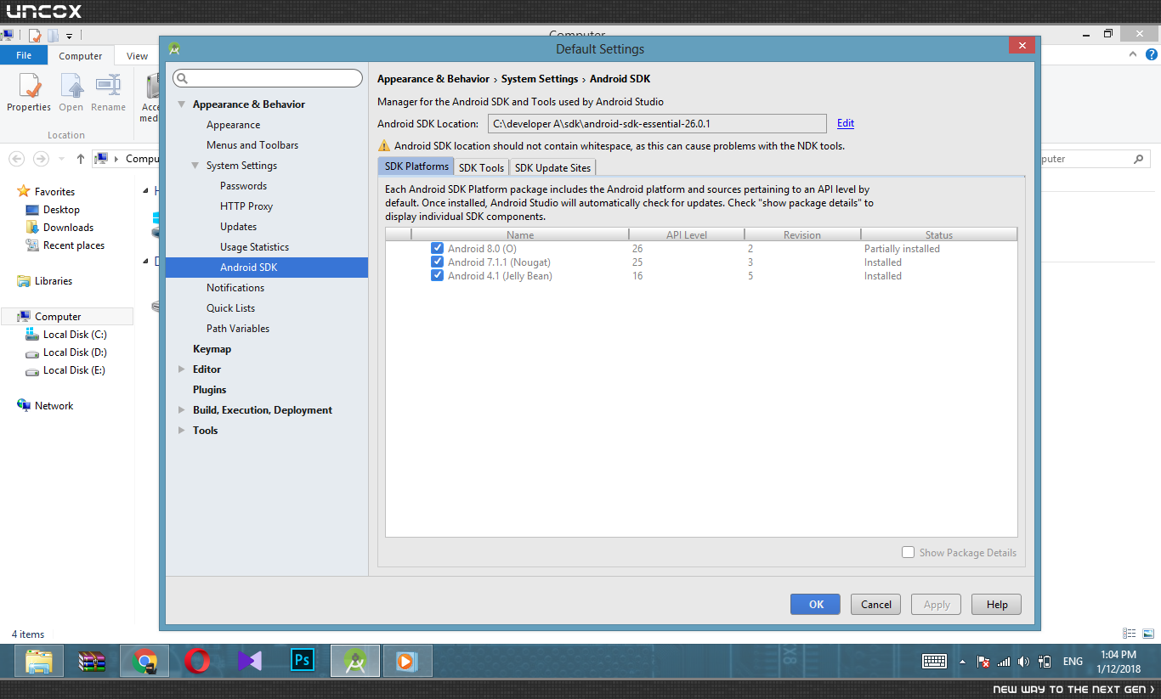Click the Back arrow in File Explorer
1161x699 pixels.
point(16,159)
